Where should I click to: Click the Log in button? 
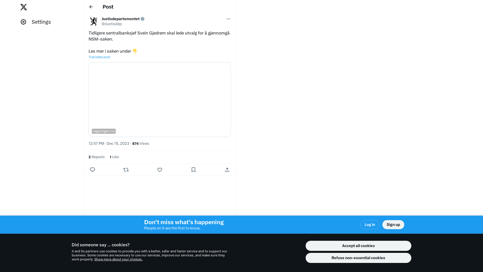click(x=370, y=225)
